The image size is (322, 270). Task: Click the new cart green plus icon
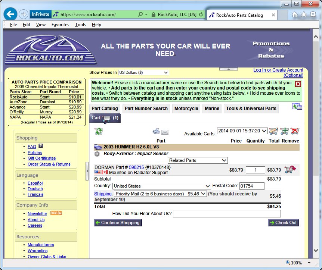pos(284,131)
